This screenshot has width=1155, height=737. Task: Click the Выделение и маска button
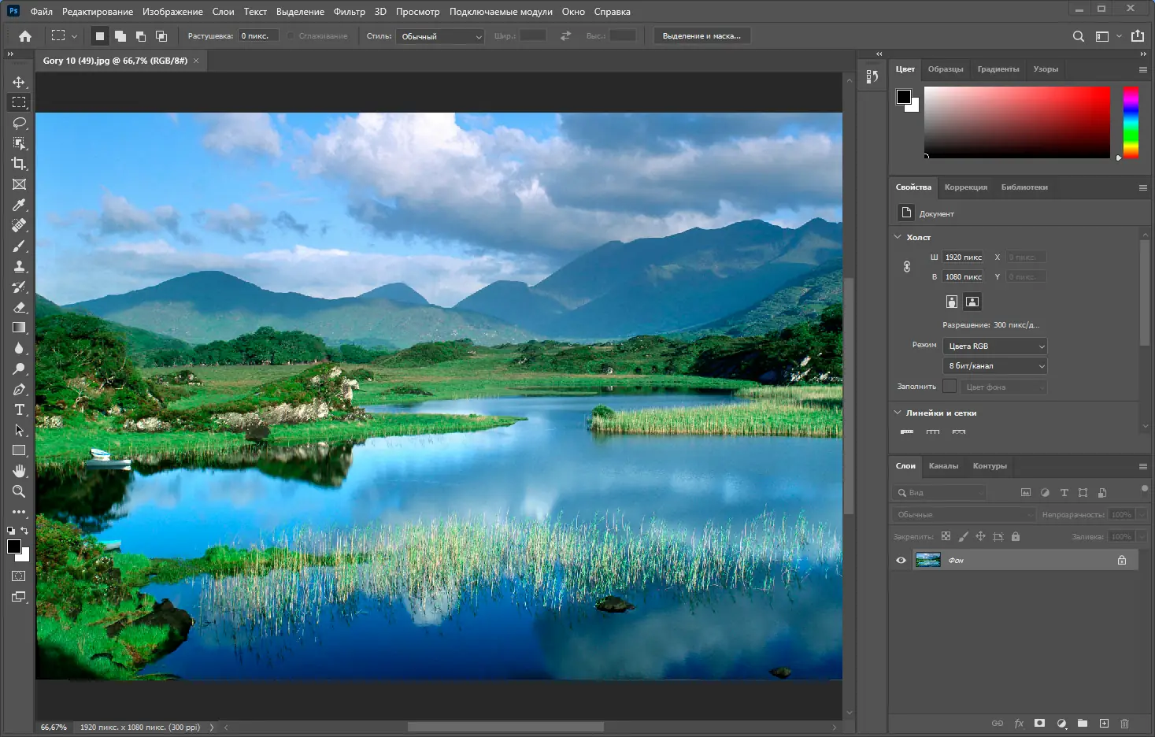(702, 35)
